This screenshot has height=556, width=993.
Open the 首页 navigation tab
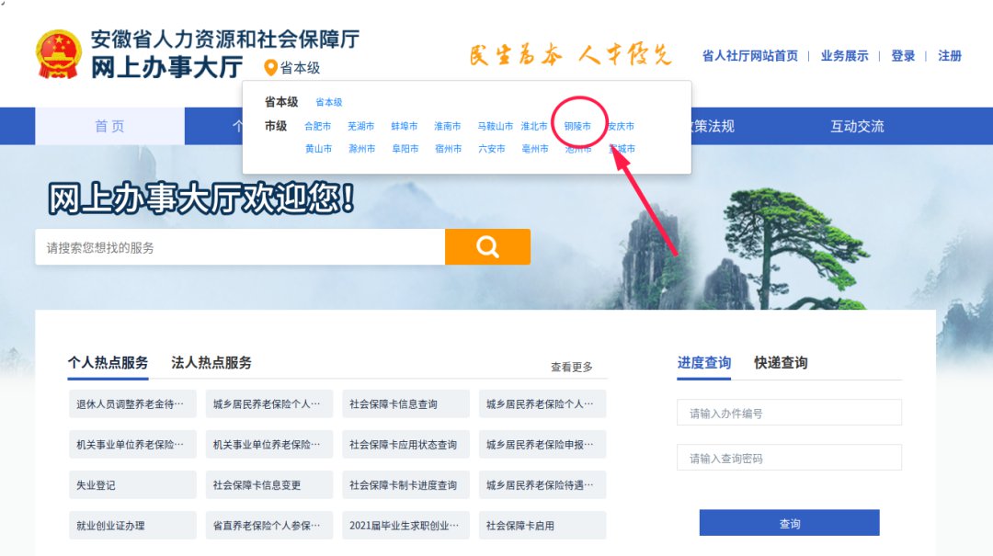(x=109, y=127)
